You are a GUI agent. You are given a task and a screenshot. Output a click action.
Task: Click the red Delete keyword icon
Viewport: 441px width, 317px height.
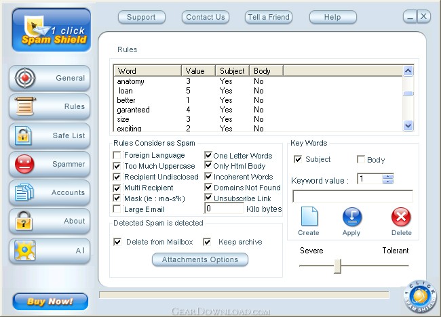(x=401, y=217)
